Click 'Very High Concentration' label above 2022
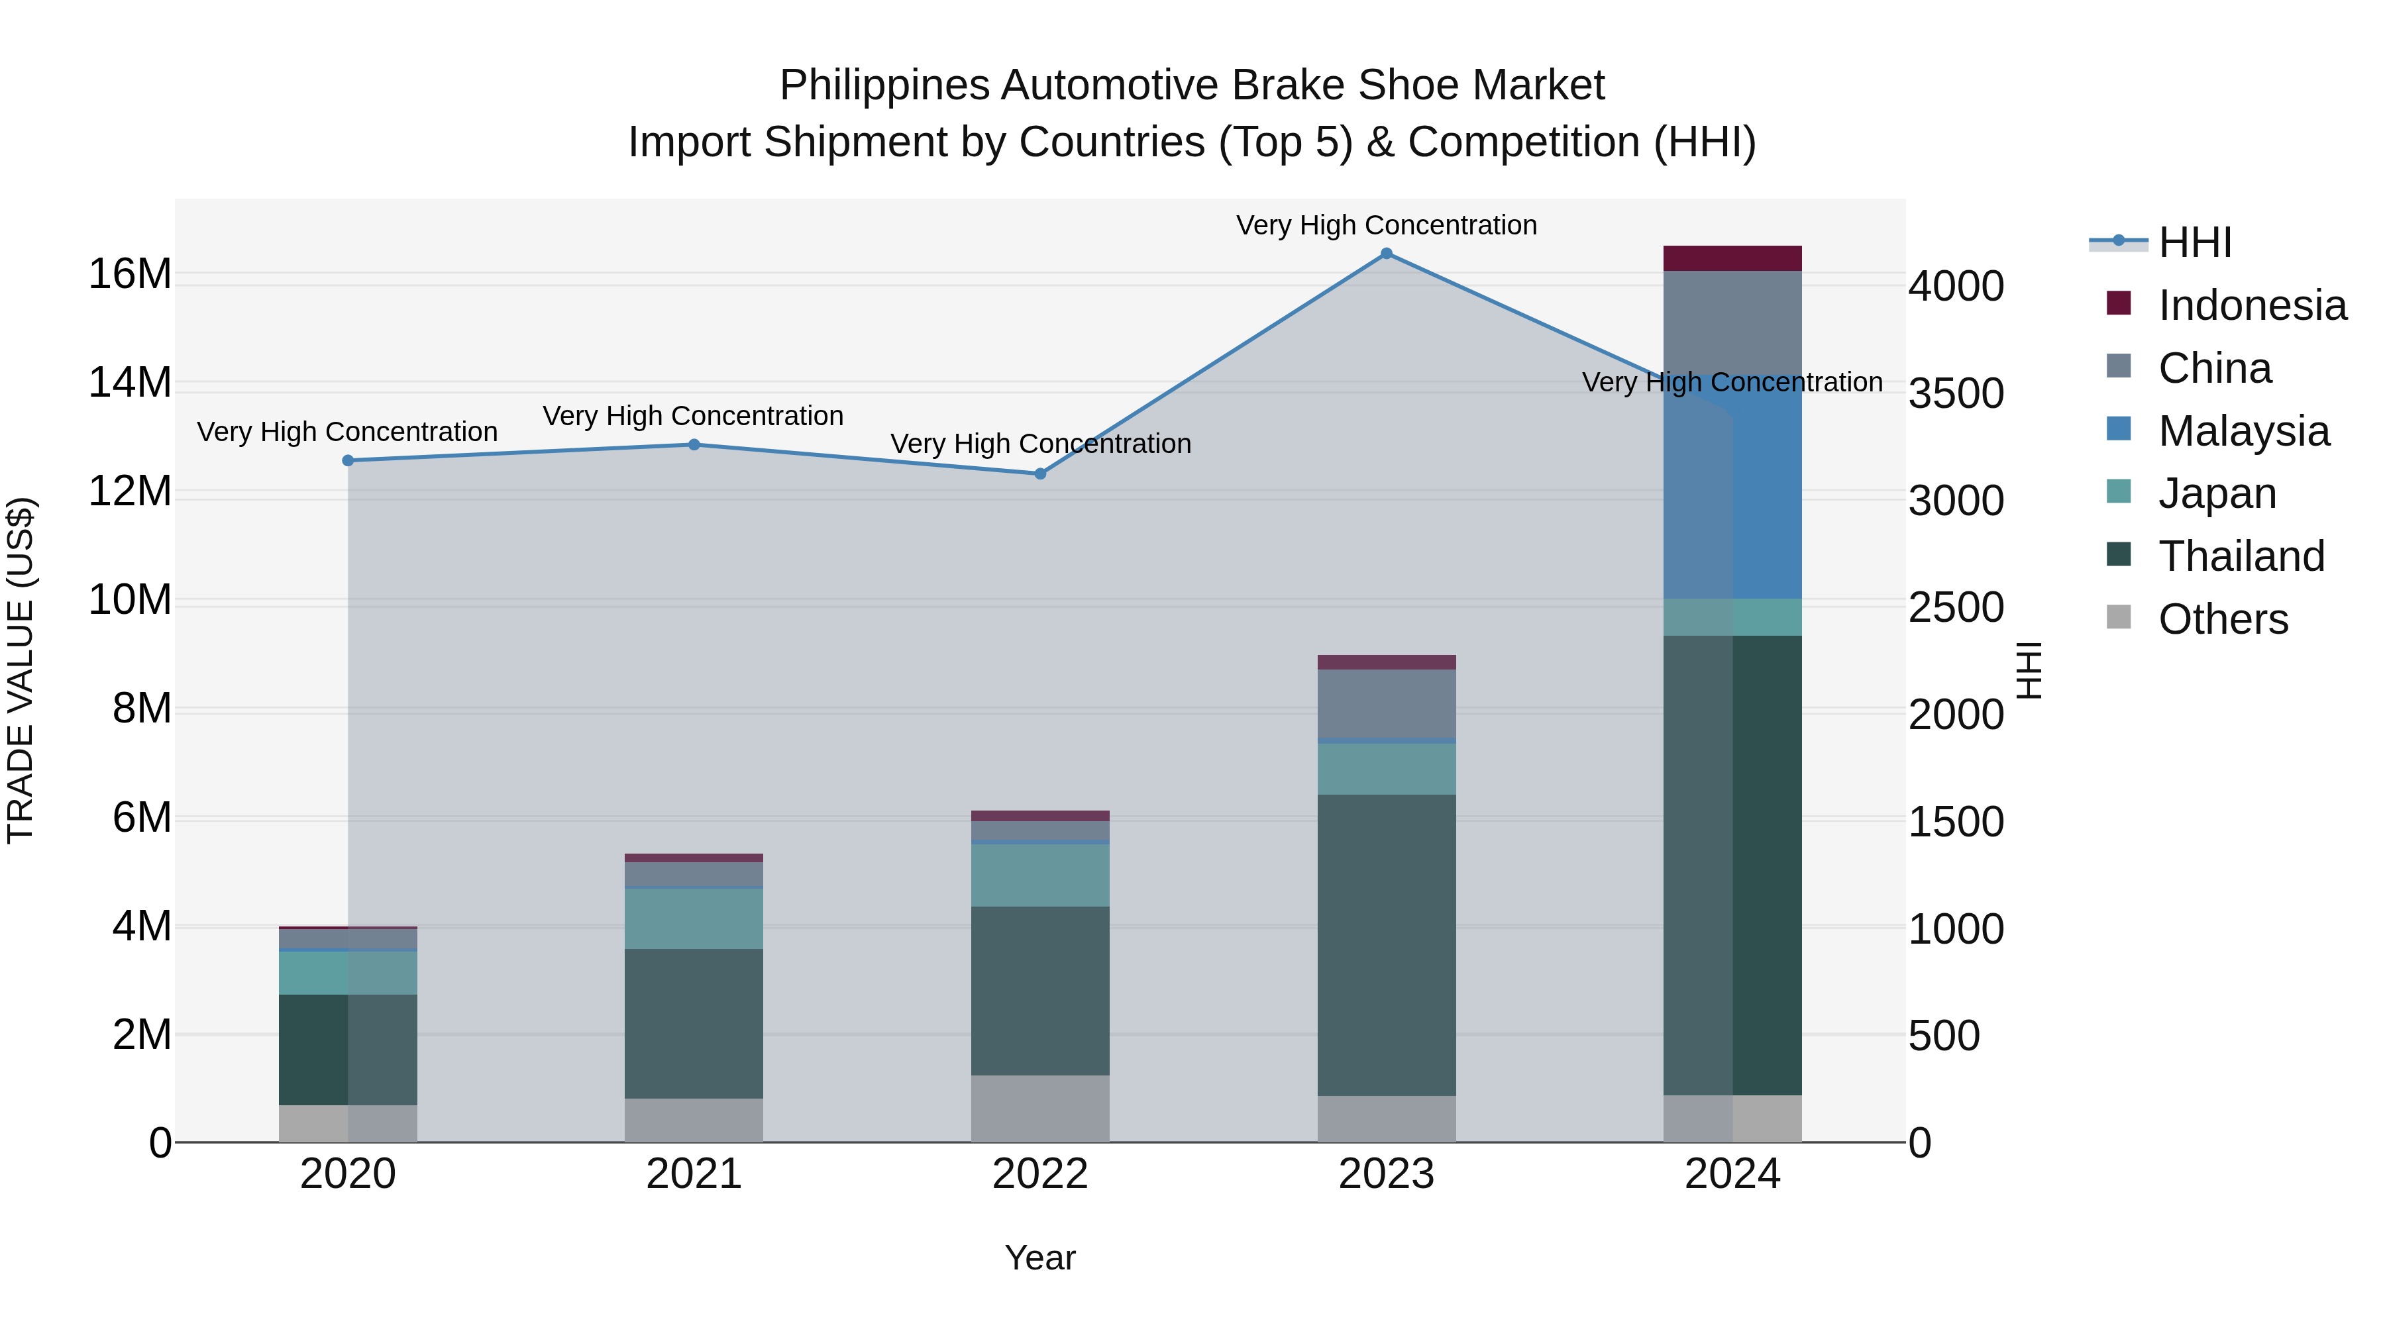The image size is (2385, 1341). click(1041, 444)
